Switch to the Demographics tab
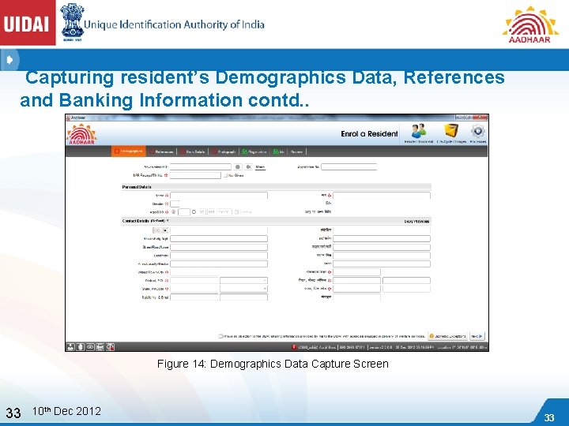 129,151
